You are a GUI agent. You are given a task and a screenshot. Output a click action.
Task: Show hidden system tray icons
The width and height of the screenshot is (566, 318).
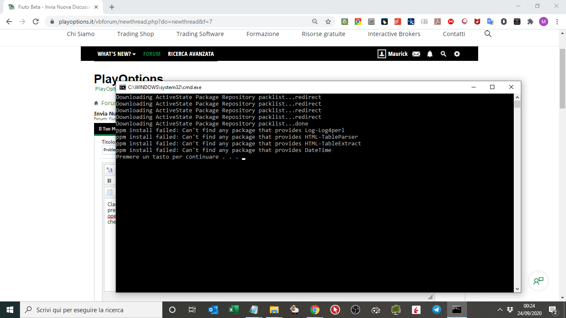point(500,310)
